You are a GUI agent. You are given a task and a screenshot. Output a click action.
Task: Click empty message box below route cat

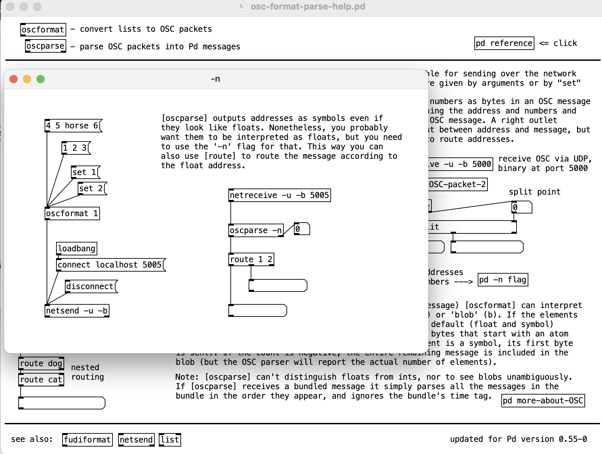[x=62, y=403]
